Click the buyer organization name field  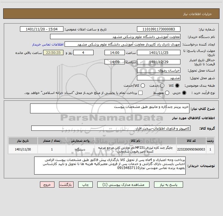(115, 37)
